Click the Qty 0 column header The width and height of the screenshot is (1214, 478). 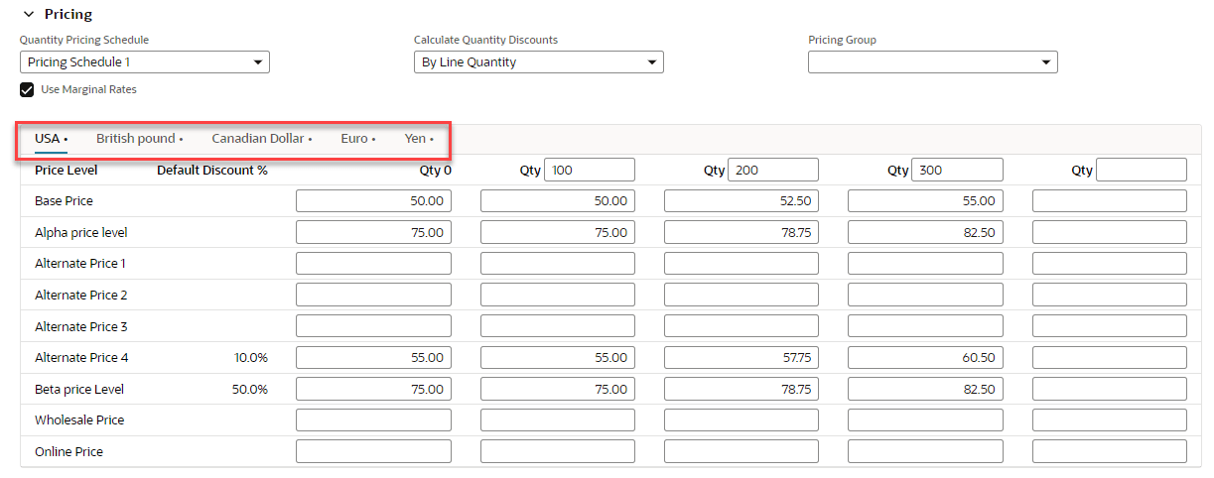click(x=435, y=171)
